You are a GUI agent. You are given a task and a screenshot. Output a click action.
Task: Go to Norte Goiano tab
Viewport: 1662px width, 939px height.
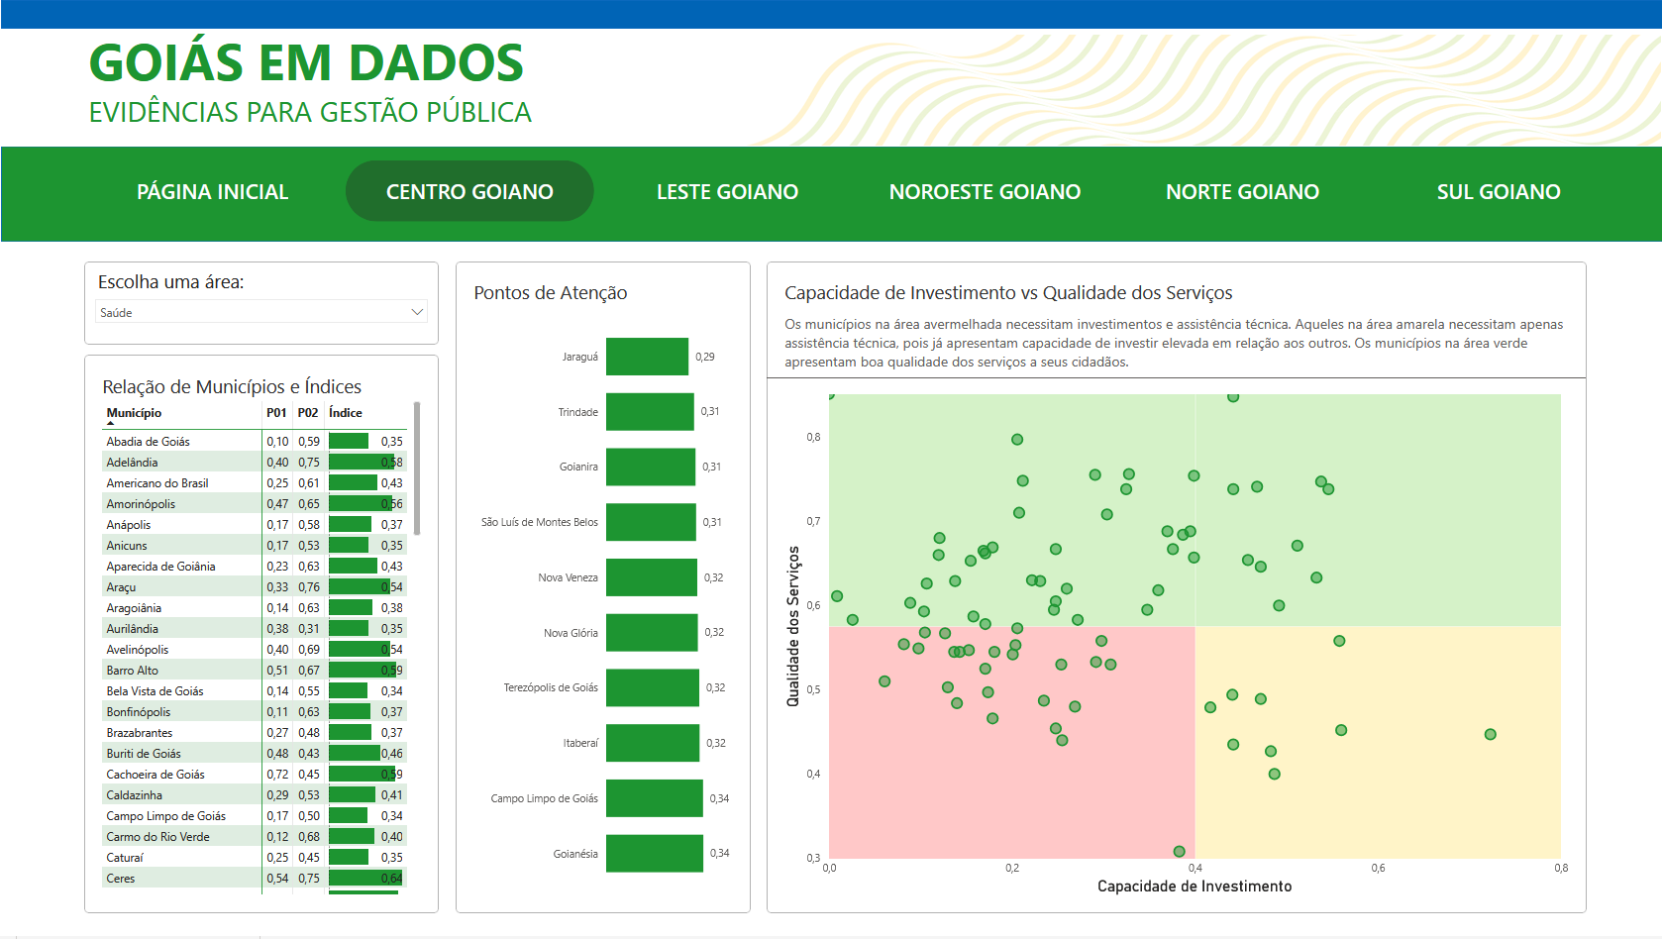pos(1242,192)
